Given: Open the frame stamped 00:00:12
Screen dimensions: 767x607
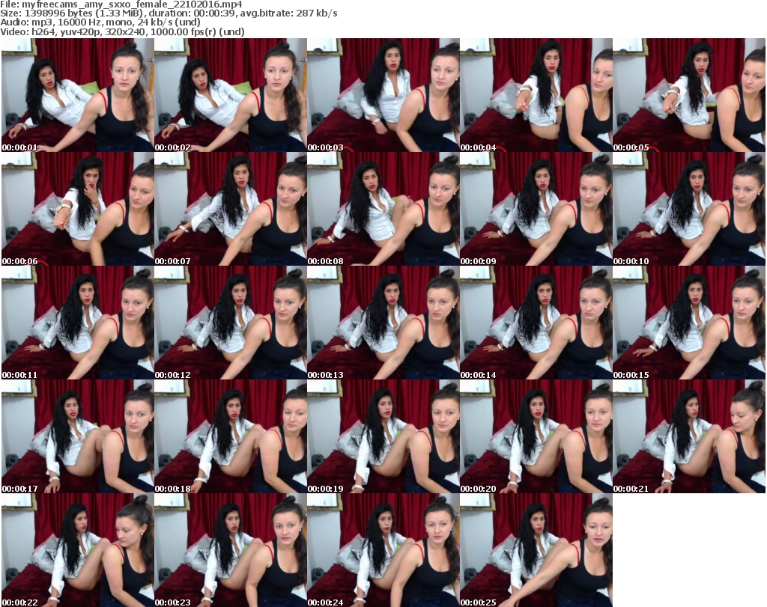Looking at the screenshot, I should coord(231,323).
